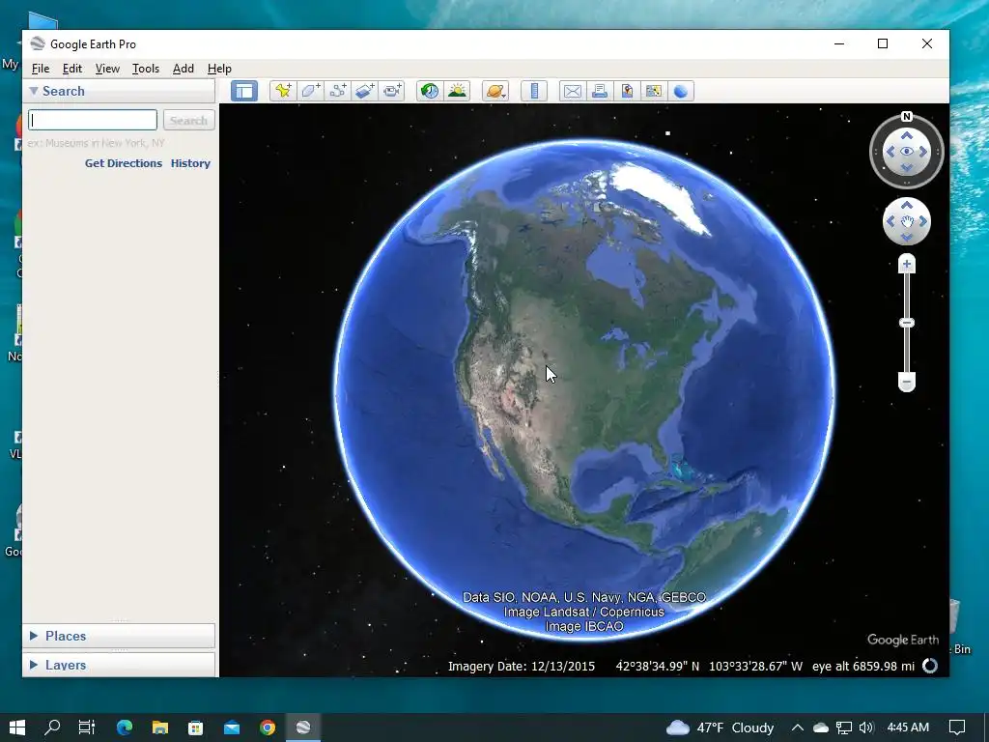989x742 pixels.
Task: Look right with the Look joystick
Action: pos(922,152)
